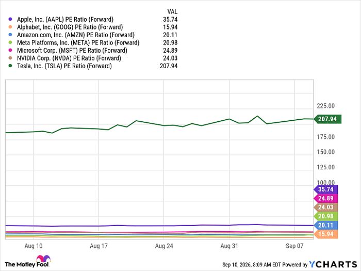Select NVIDIA Corp. (NVDA) PE Ratio label
361x271 pixels.
point(69,58)
